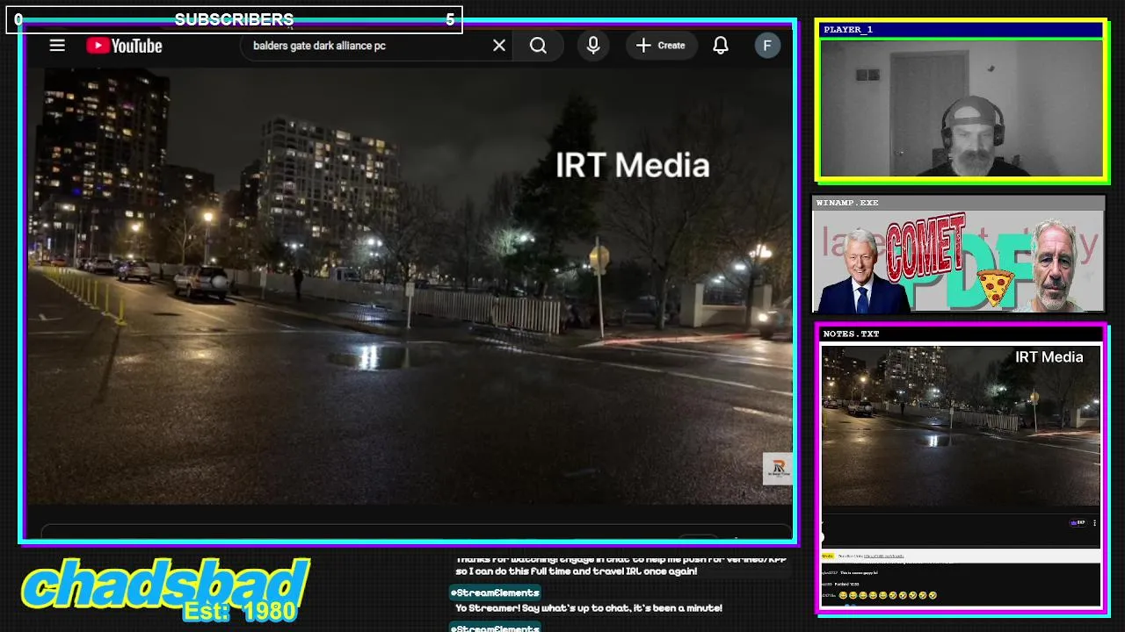Start voice search with the microphone icon
The image size is (1125, 632).
pos(593,46)
